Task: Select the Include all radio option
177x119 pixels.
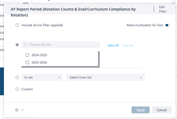Action: pos(17,25)
